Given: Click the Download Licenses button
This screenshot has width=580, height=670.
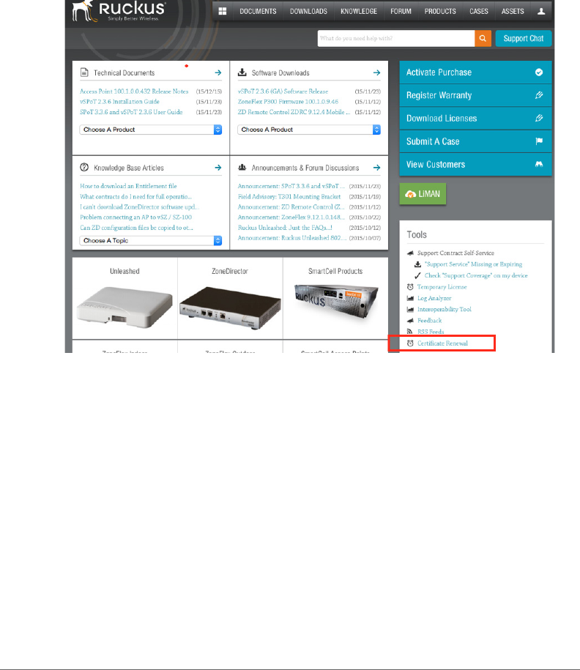Looking at the screenshot, I should (x=476, y=119).
